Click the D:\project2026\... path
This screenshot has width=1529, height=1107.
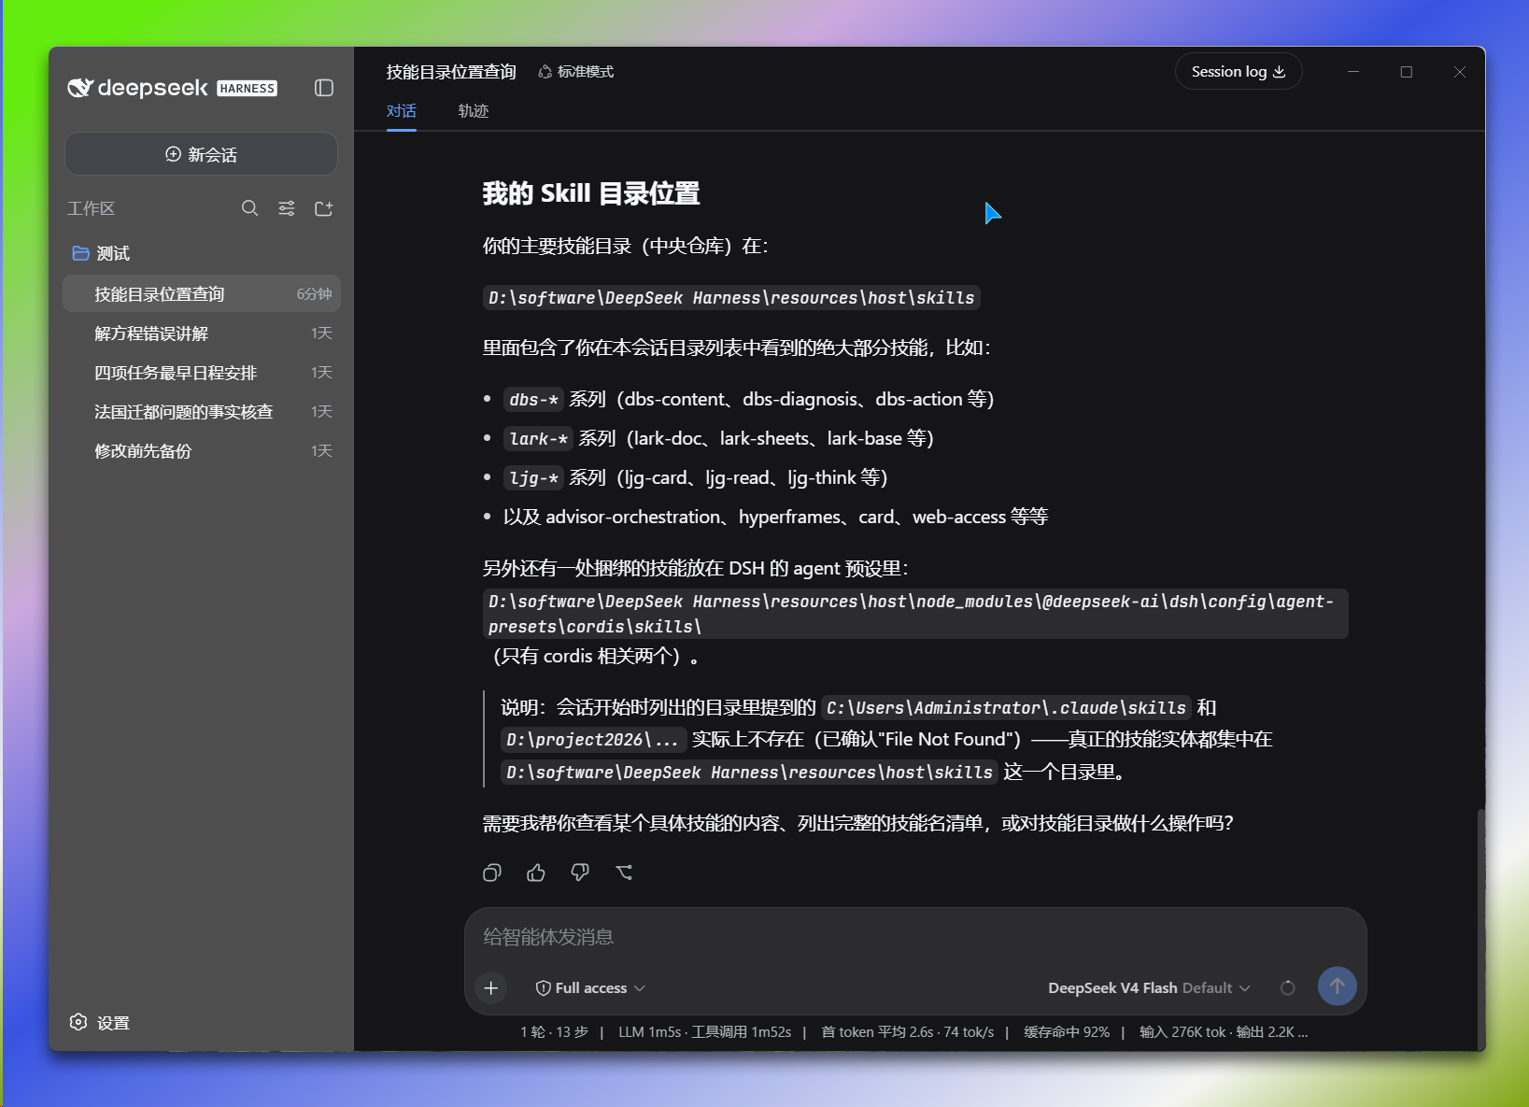point(593,740)
